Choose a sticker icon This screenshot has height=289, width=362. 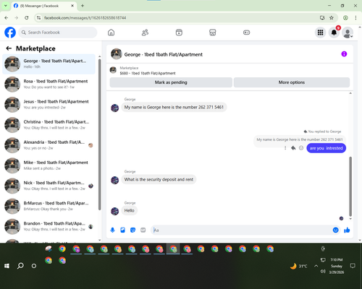tap(132, 230)
